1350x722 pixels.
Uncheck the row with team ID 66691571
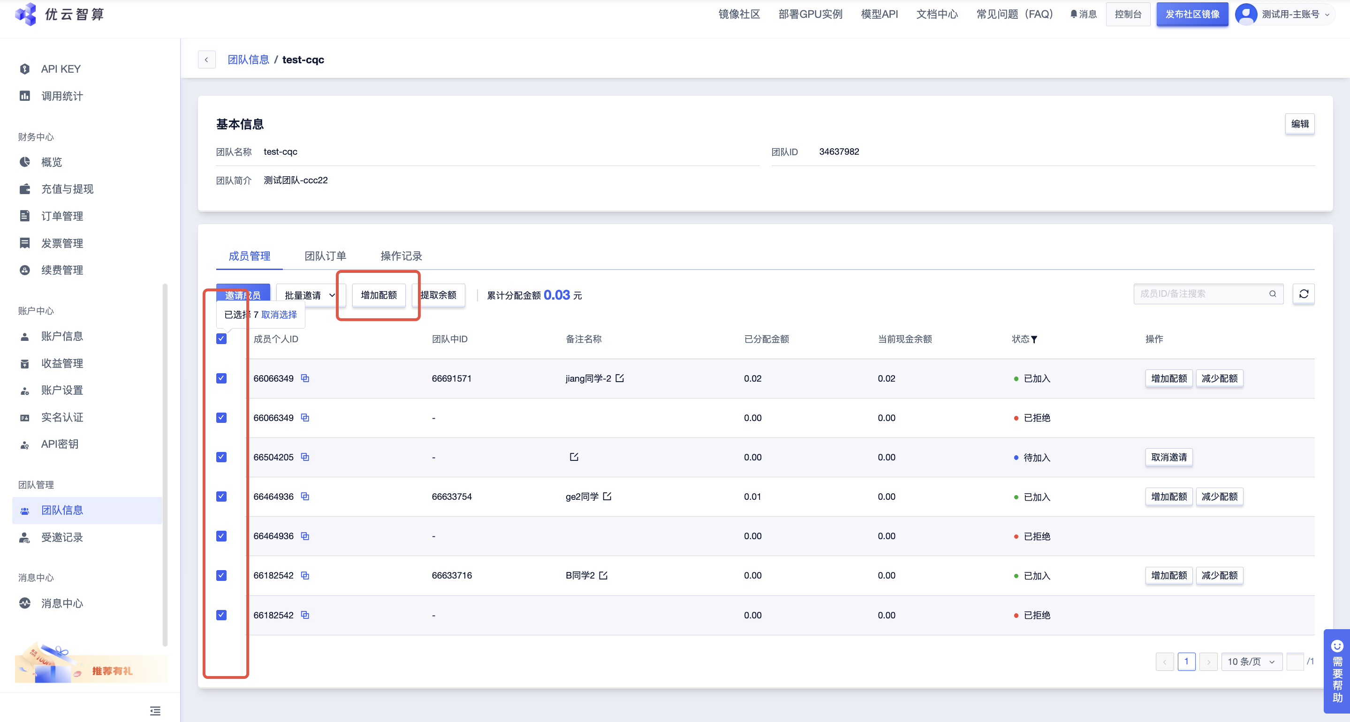pos(221,378)
